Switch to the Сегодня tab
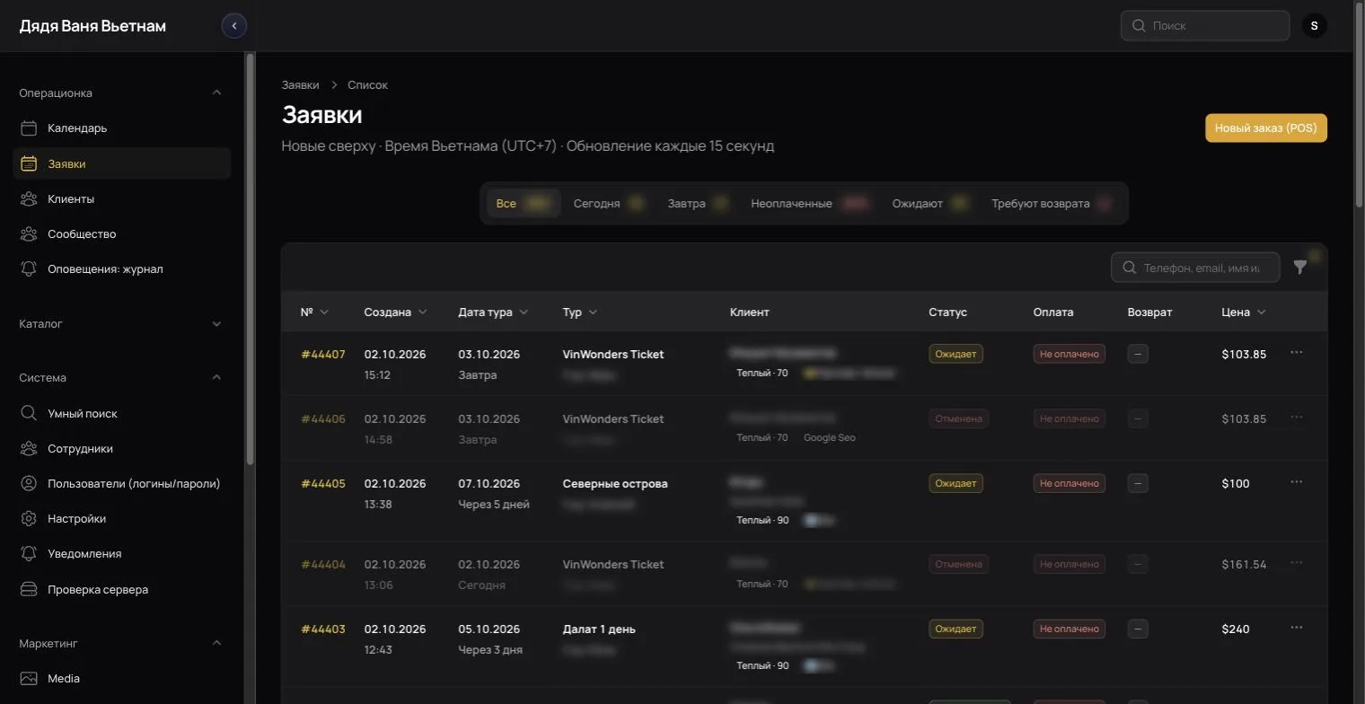The image size is (1365, 704). pos(609,204)
